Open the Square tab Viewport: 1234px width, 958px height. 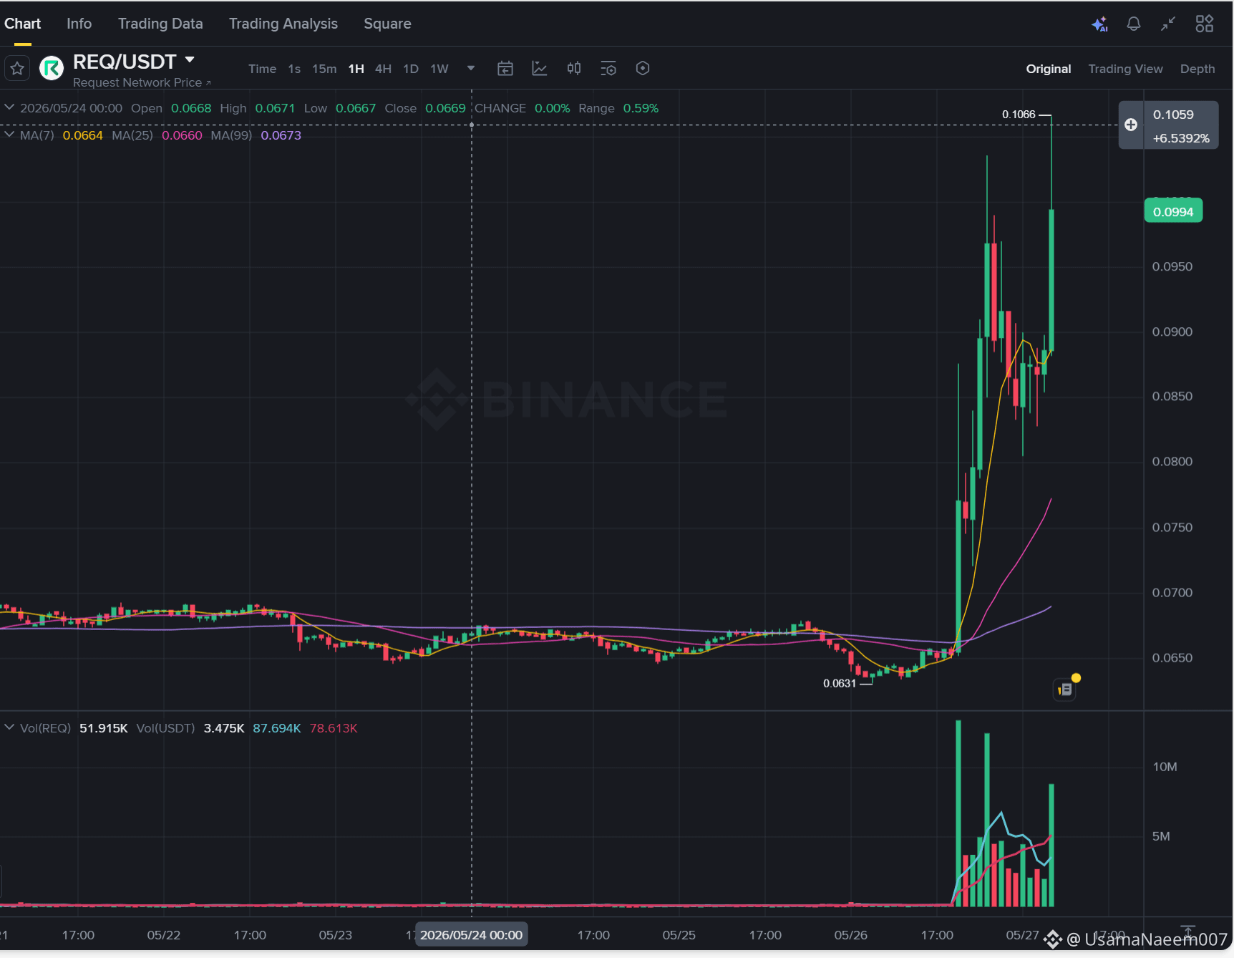[387, 24]
